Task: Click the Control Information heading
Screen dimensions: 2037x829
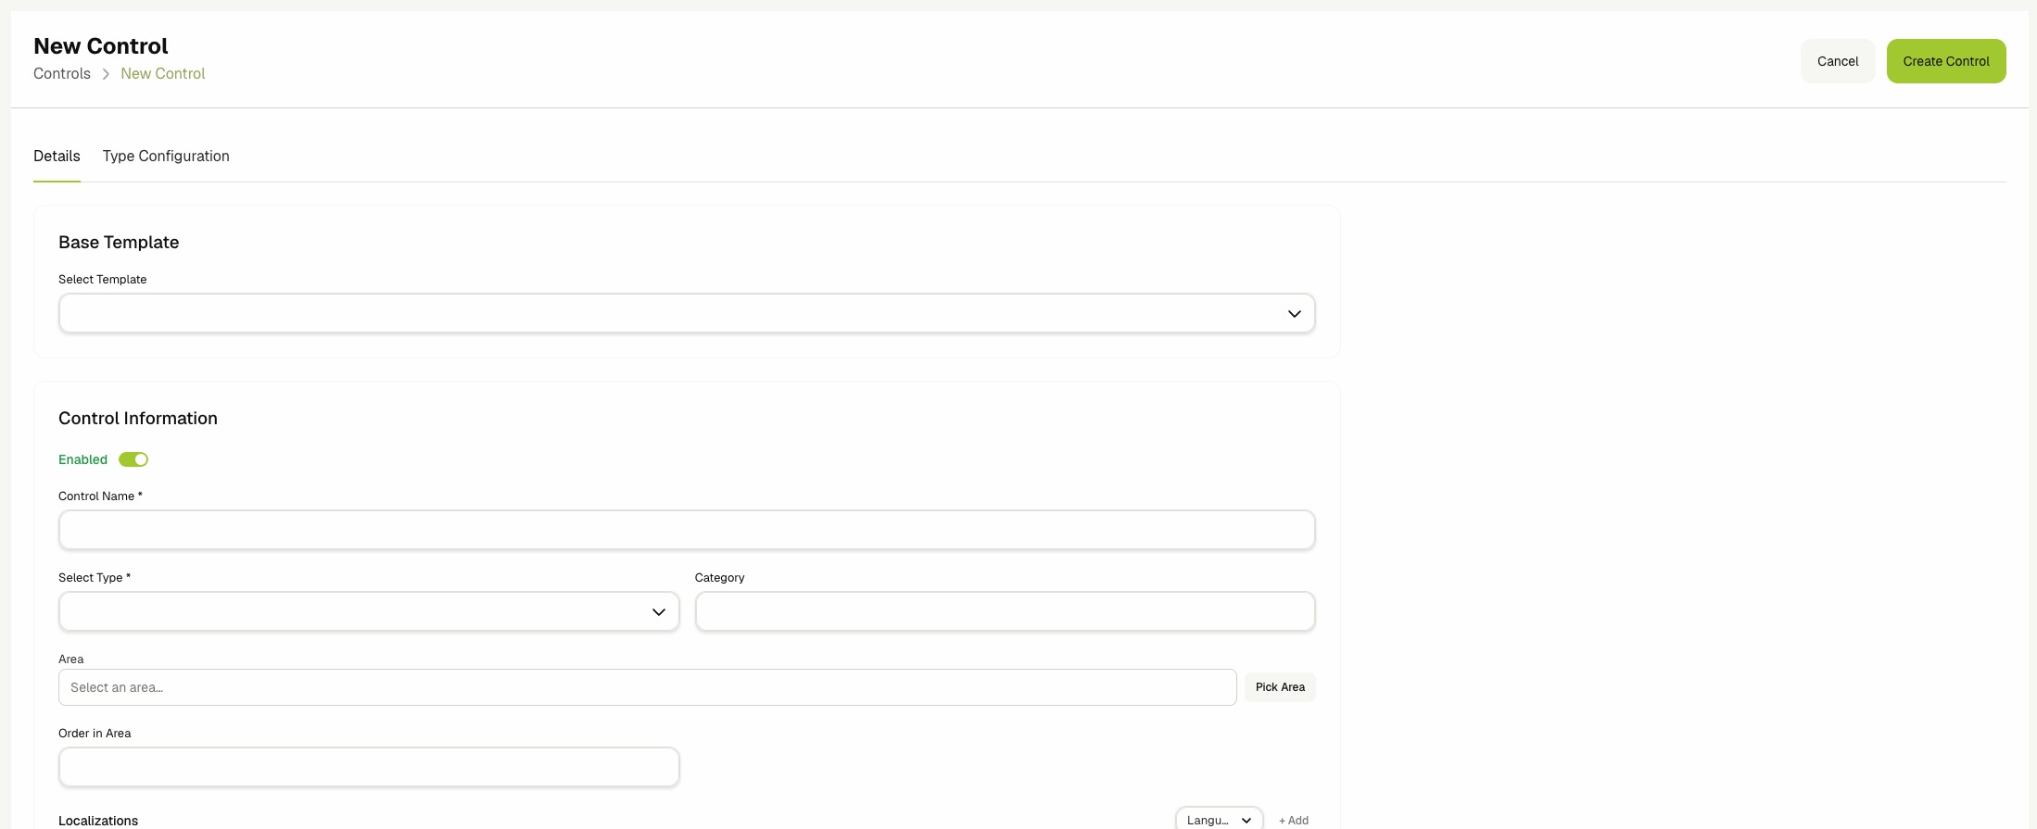Action: pos(138,418)
